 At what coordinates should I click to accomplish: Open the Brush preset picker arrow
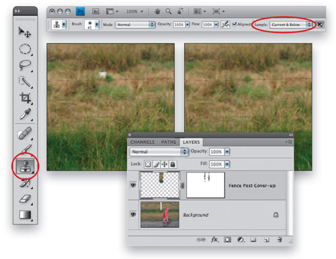click(97, 24)
